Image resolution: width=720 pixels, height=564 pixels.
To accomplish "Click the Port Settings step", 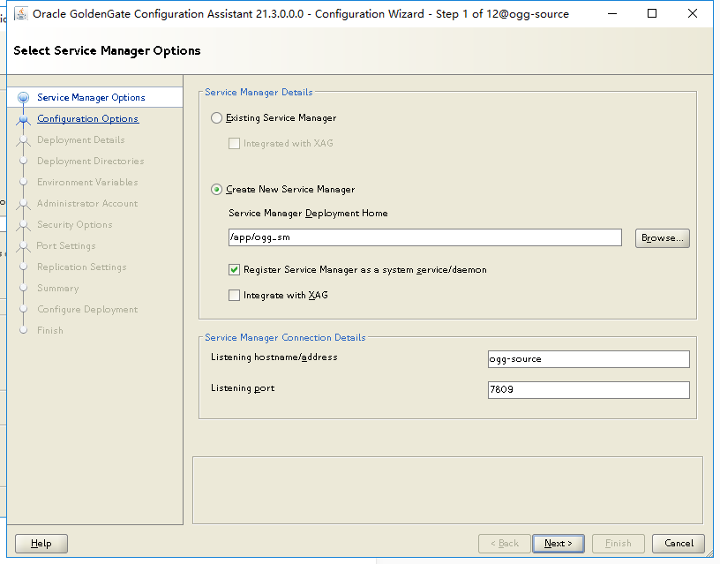I will (x=66, y=245).
